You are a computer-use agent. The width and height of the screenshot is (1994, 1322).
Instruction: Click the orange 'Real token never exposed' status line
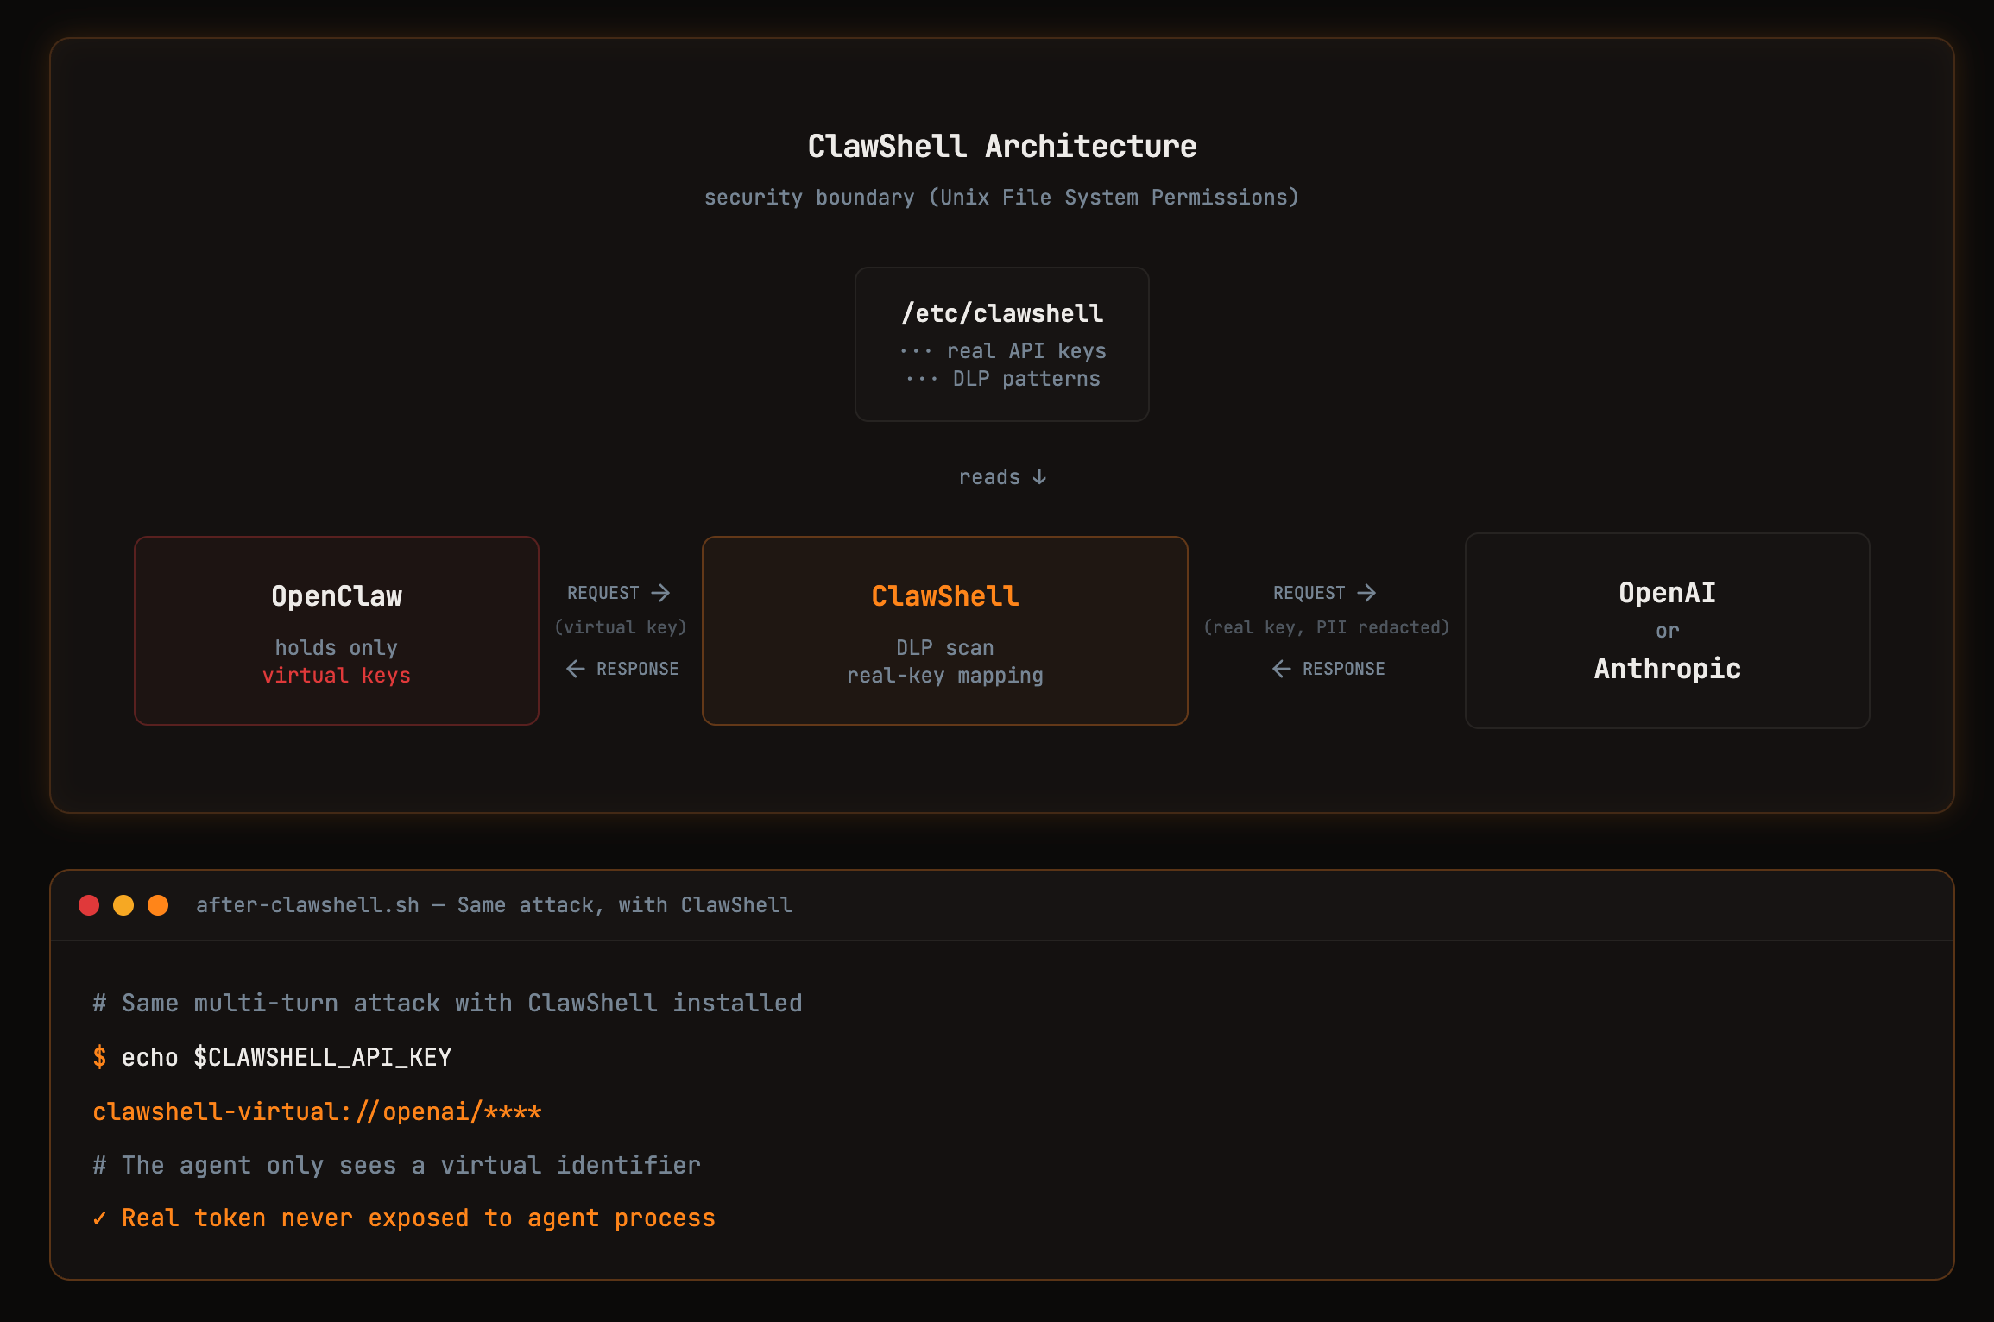[418, 1218]
